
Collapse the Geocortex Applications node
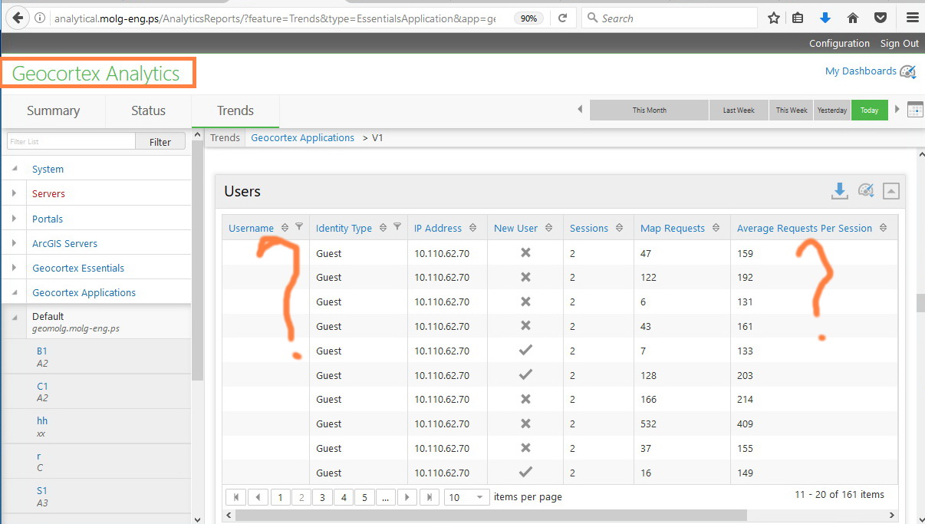tap(15, 292)
